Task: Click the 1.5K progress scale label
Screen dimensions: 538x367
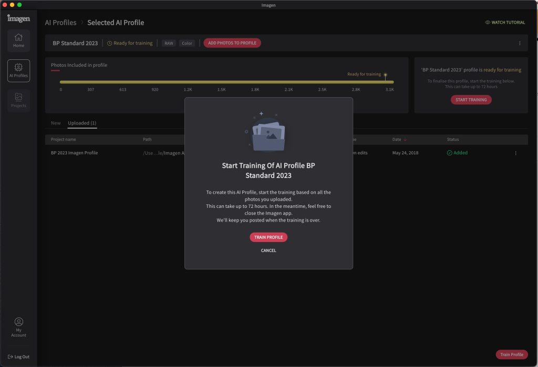Action: [222, 90]
